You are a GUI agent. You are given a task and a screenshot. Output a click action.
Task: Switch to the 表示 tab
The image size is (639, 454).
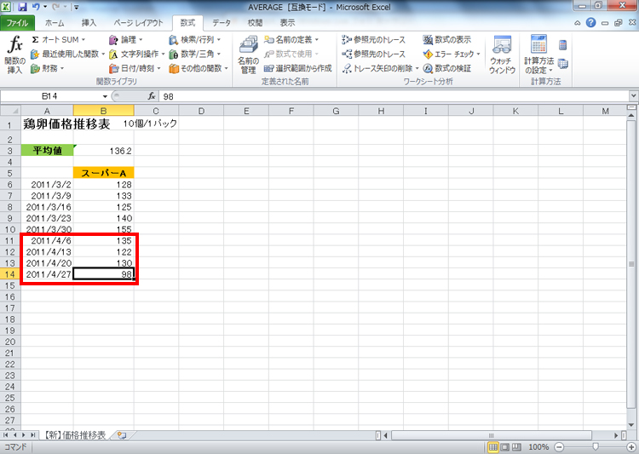287,23
